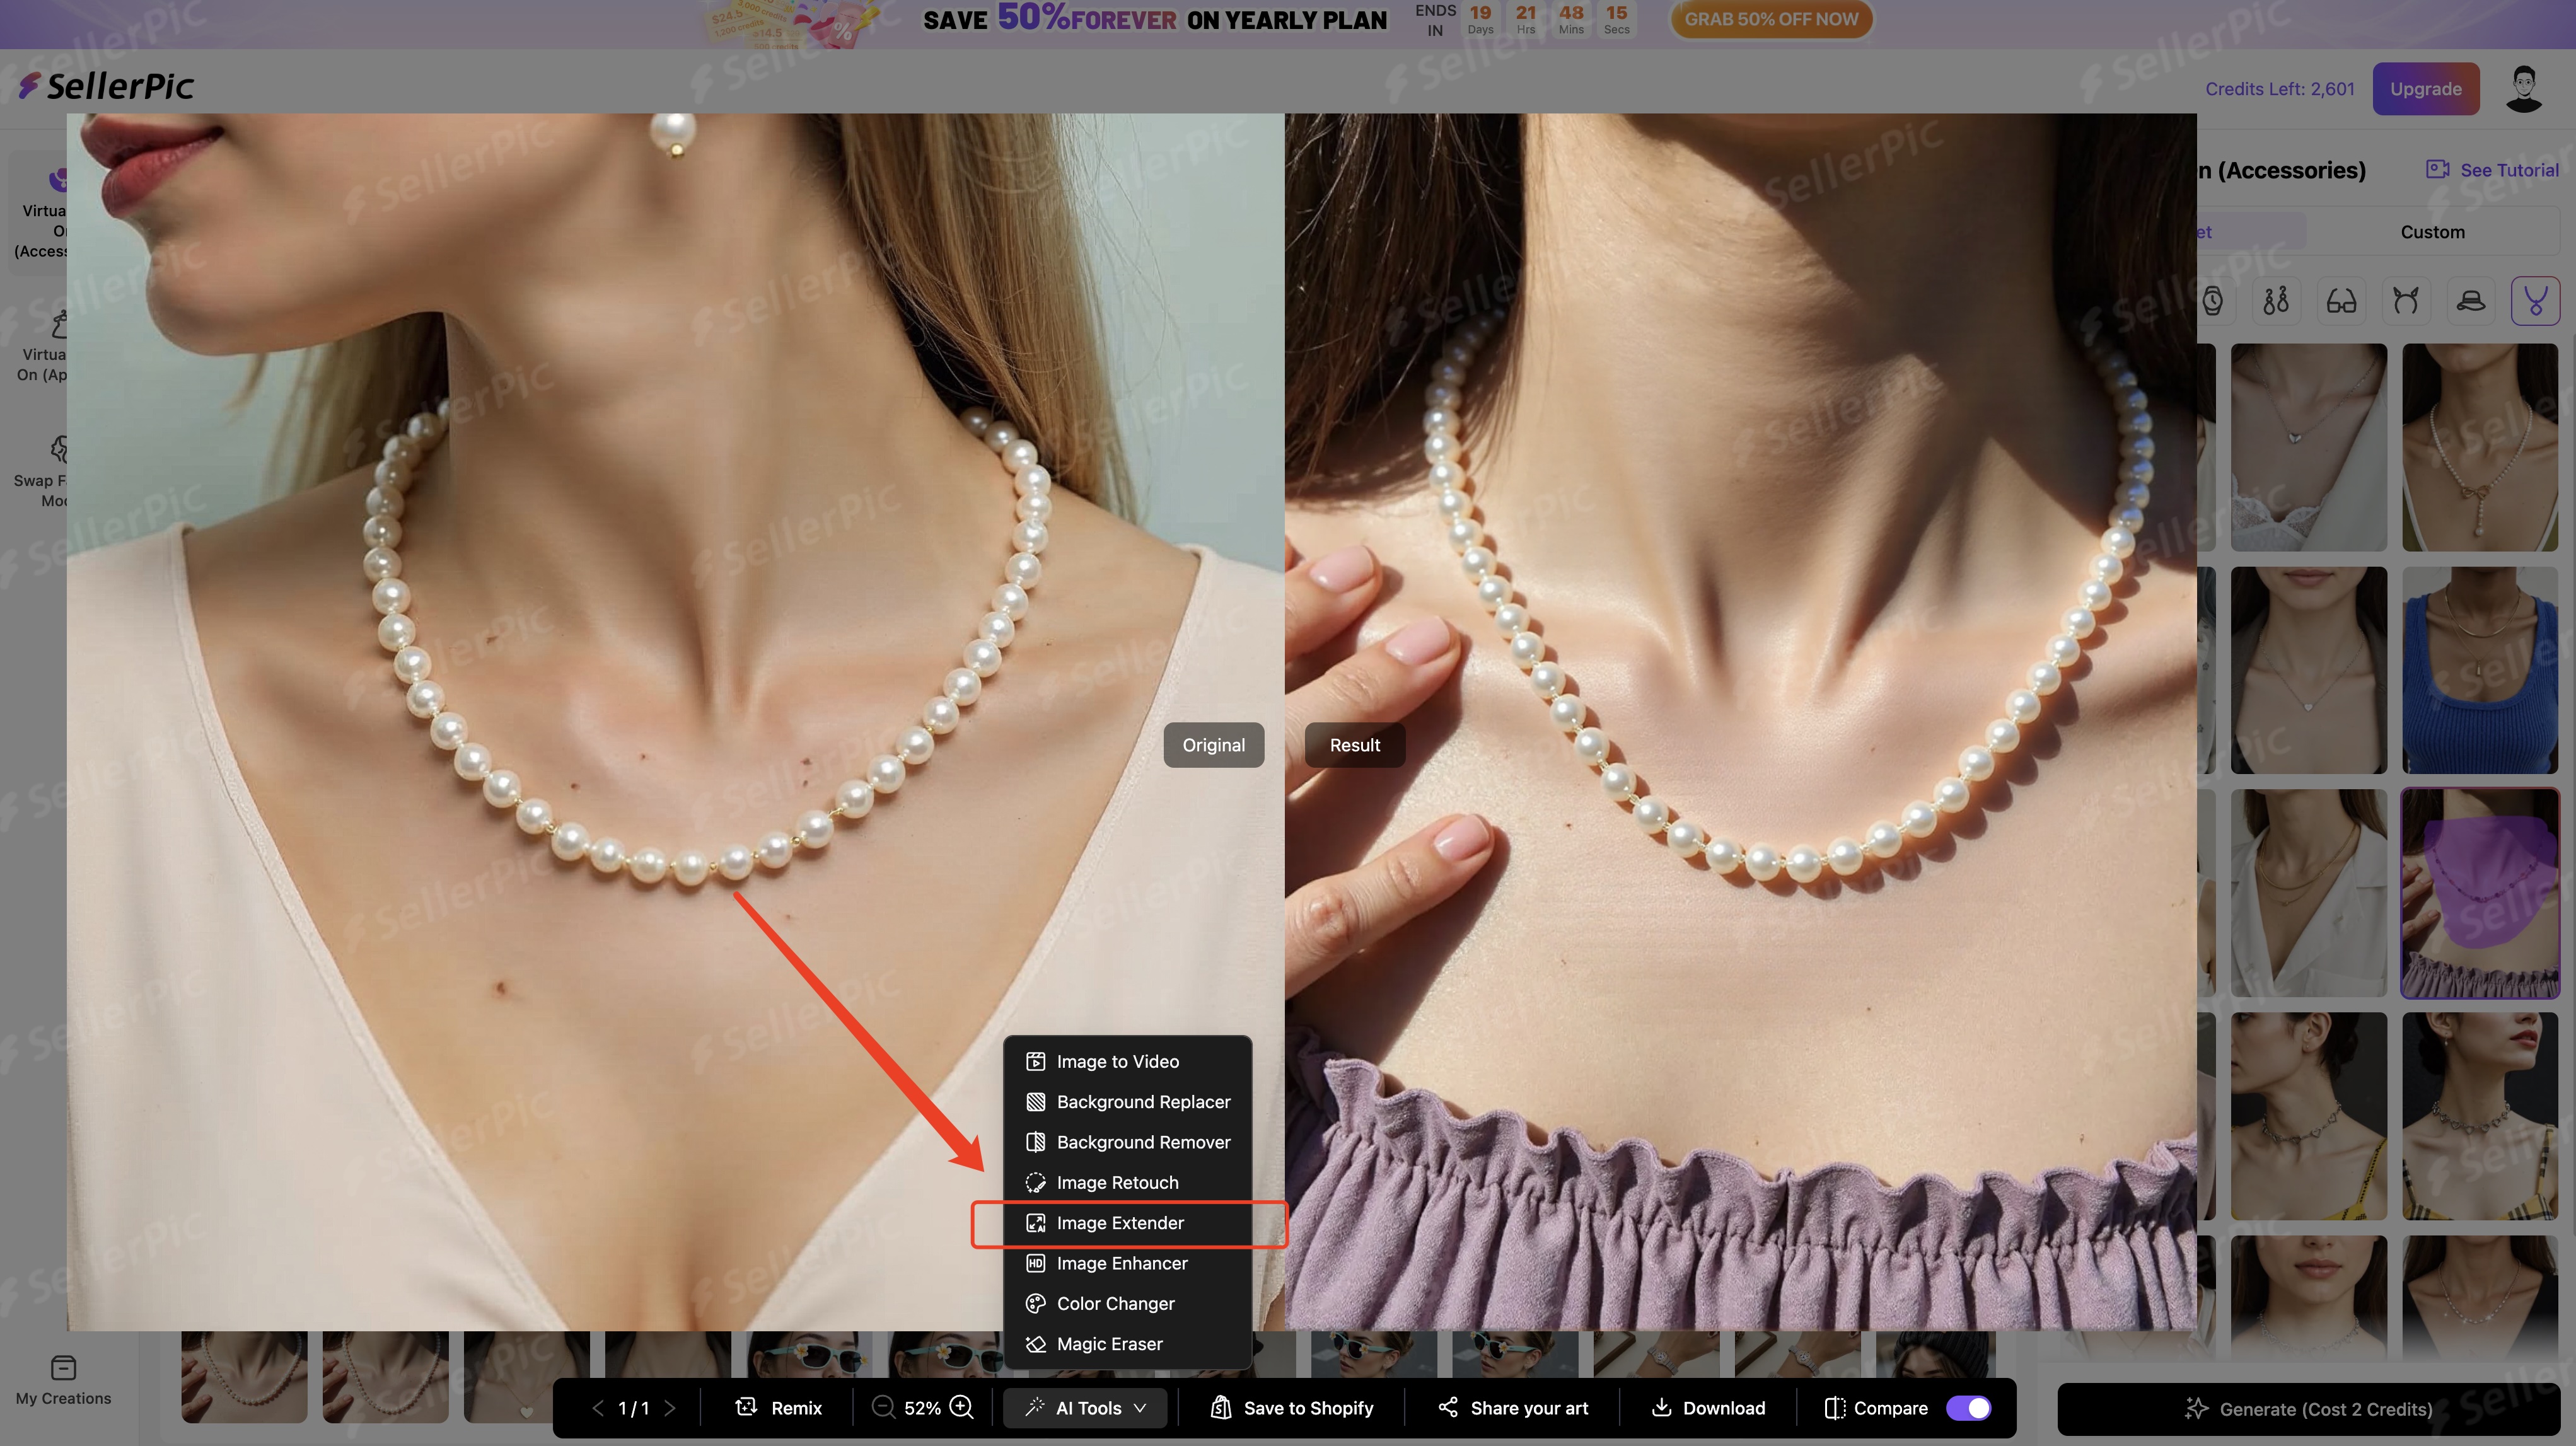Select the hat accessory category icon
The height and width of the screenshot is (1446, 2576).
[x=2471, y=300]
